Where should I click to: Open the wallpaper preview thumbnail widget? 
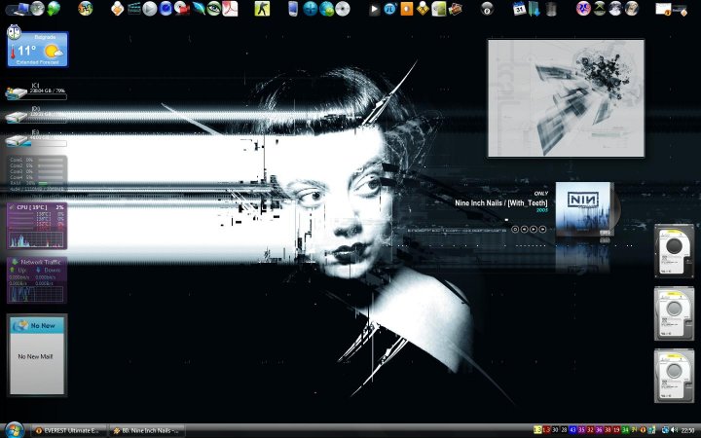(x=566, y=98)
